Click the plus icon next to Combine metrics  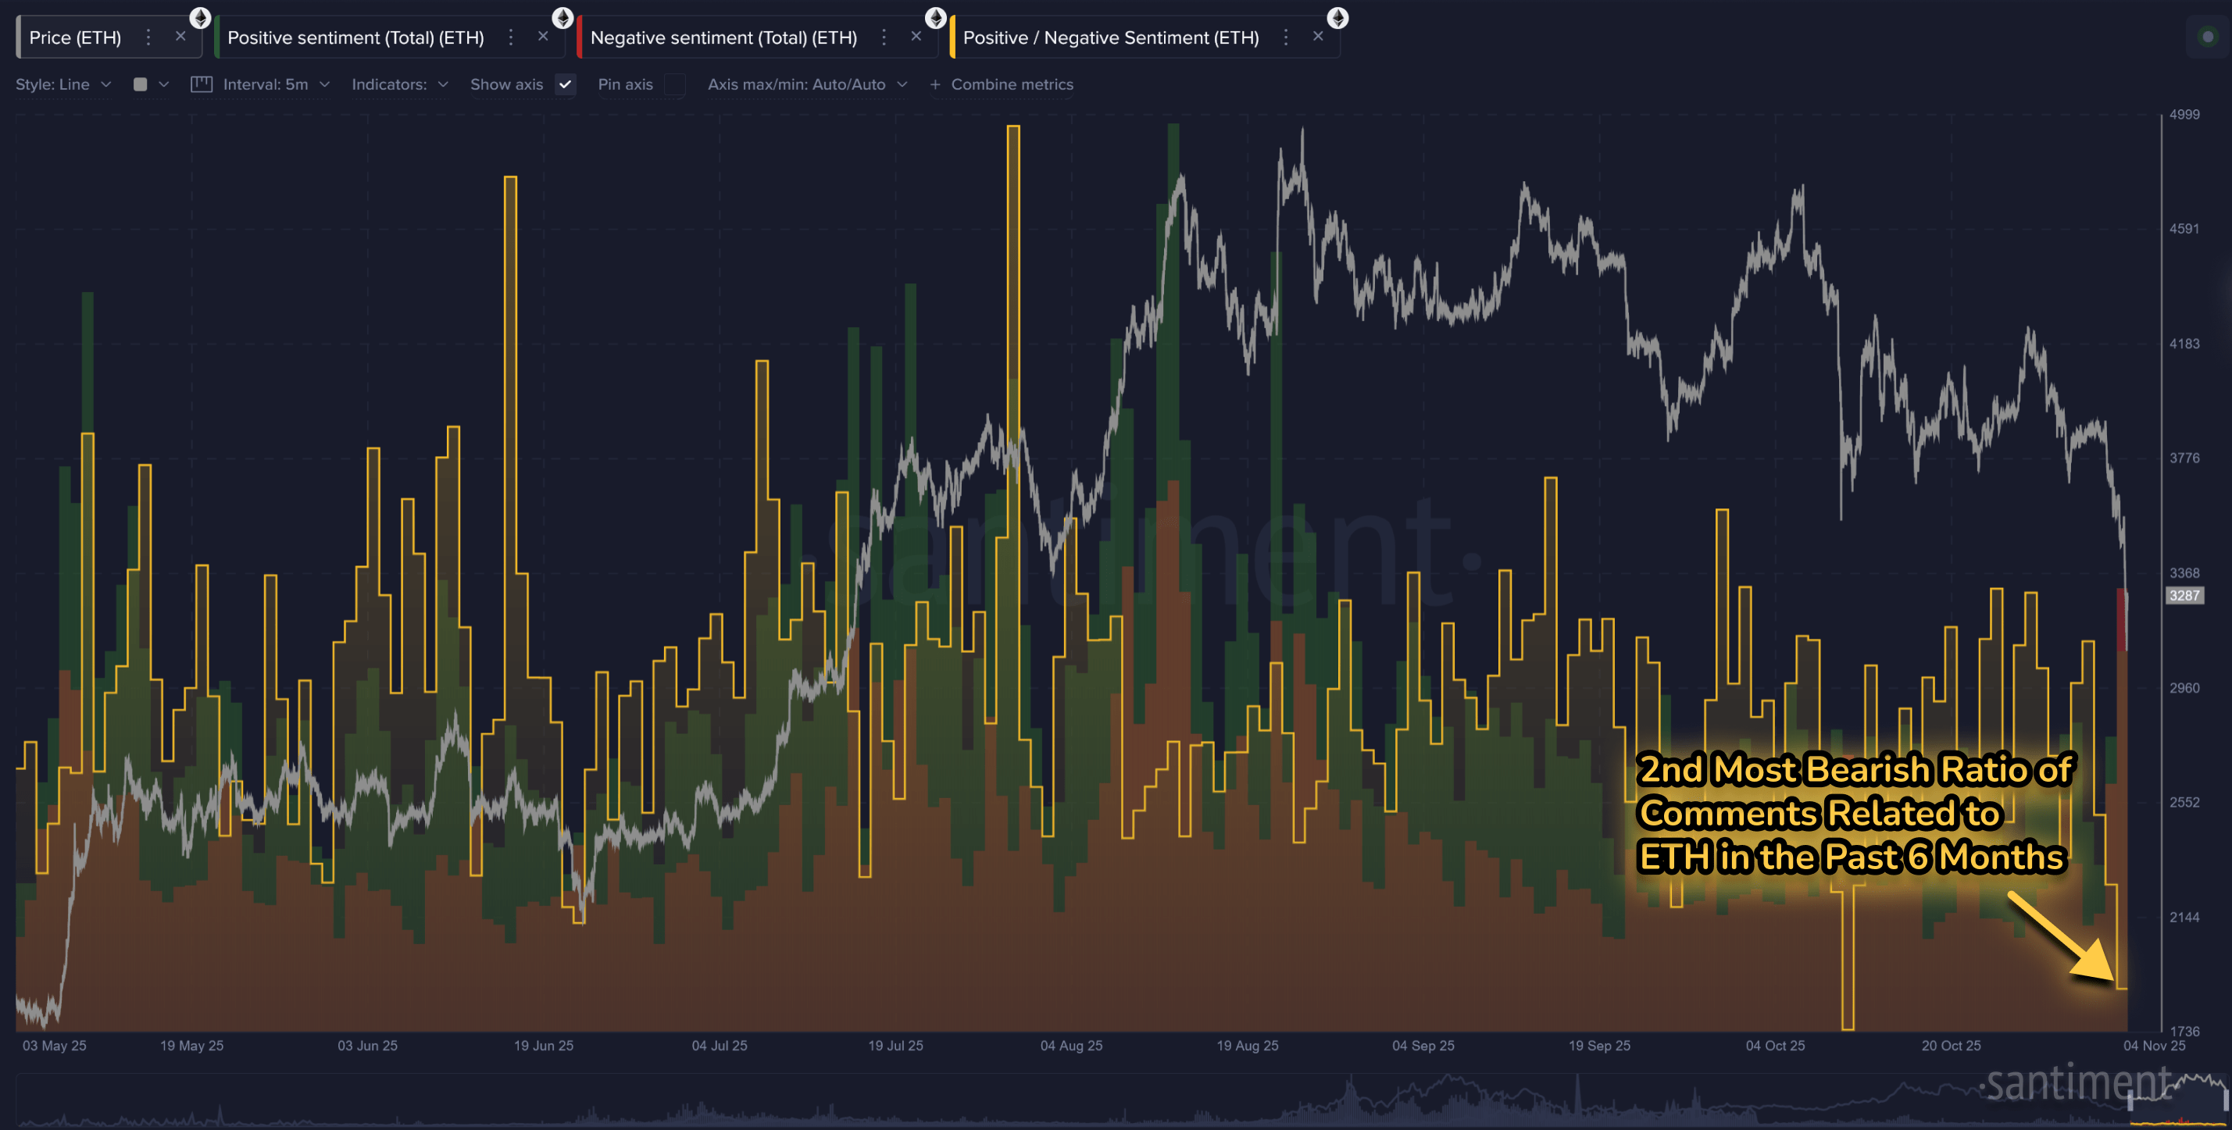click(934, 84)
